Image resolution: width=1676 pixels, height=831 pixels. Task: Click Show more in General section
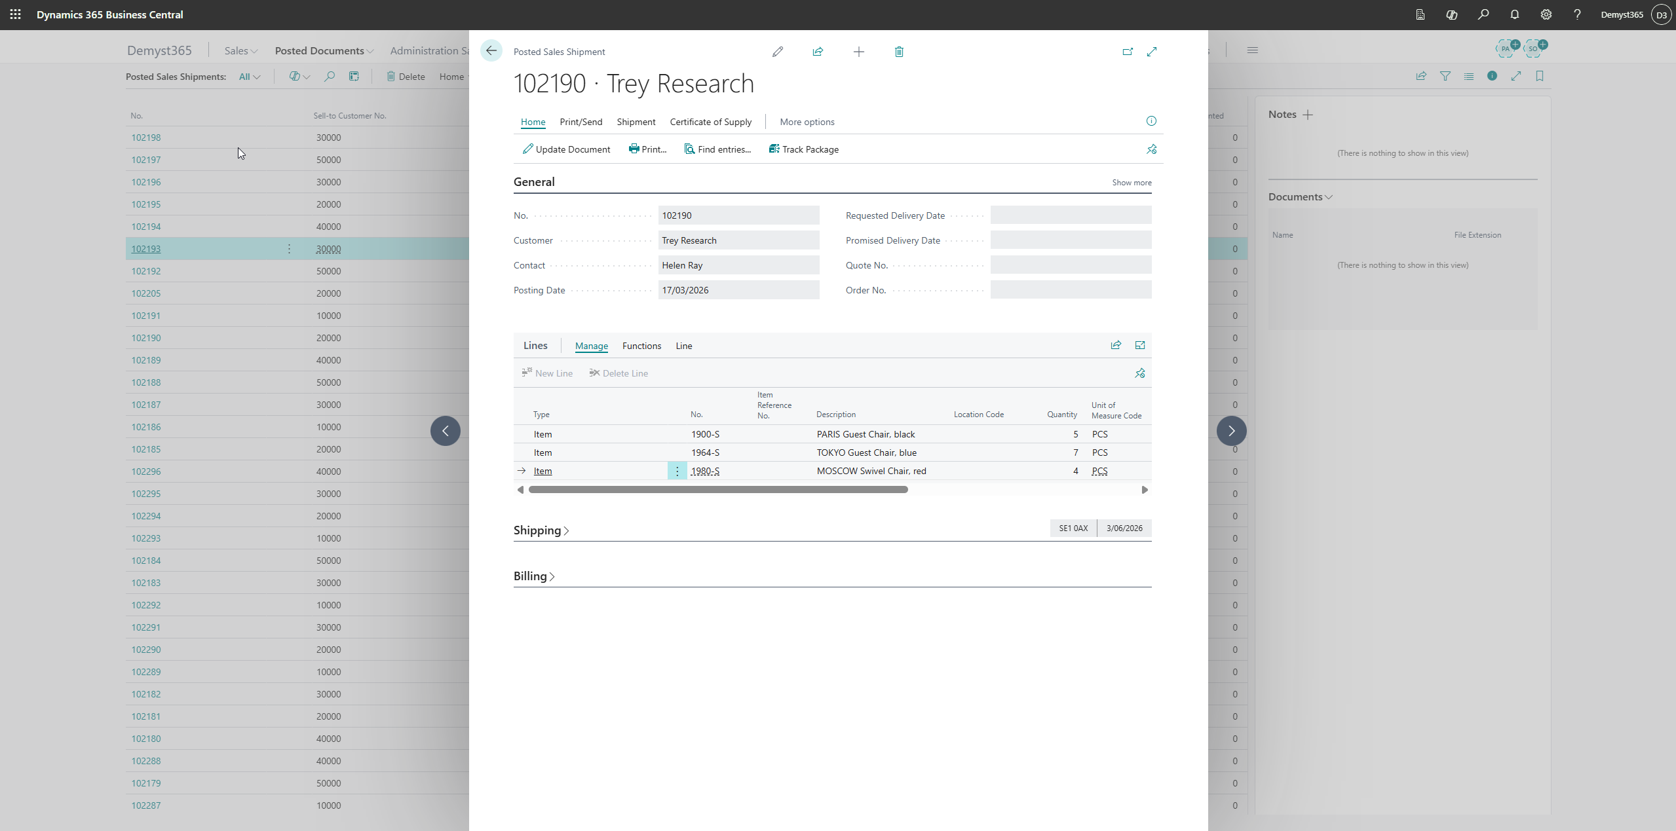pyautogui.click(x=1131, y=183)
